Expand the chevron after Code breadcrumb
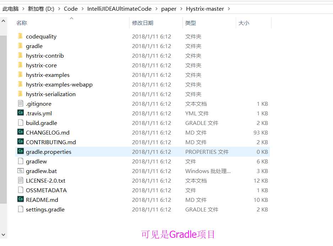The image size is (333, 246). 83,9
